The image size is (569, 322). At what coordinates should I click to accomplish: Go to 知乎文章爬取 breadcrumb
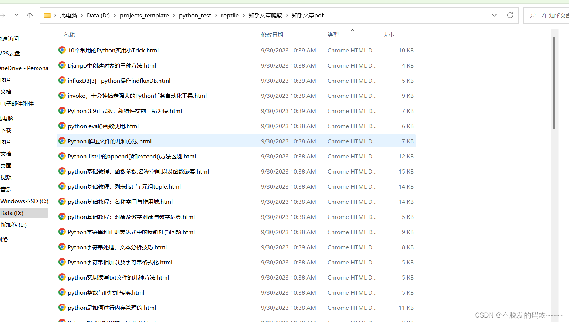265,15
